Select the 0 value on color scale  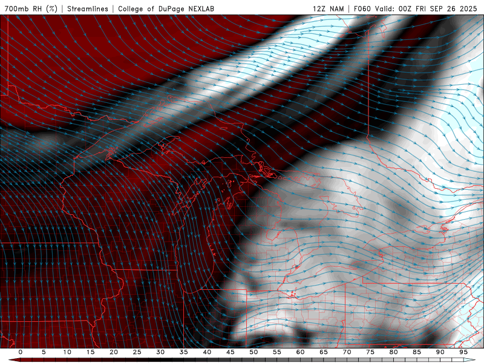tap(21, 352)
